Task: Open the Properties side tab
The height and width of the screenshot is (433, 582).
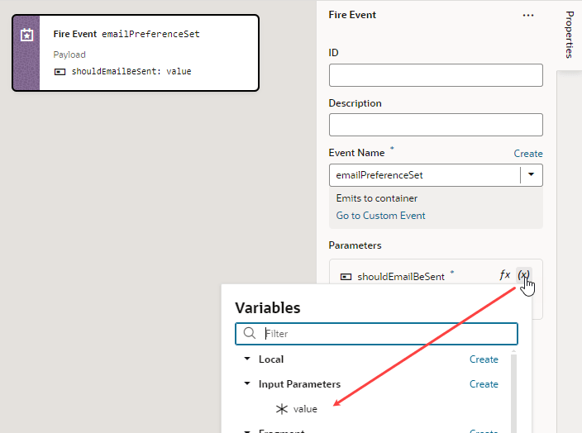Action: click(x=570, y=35)
